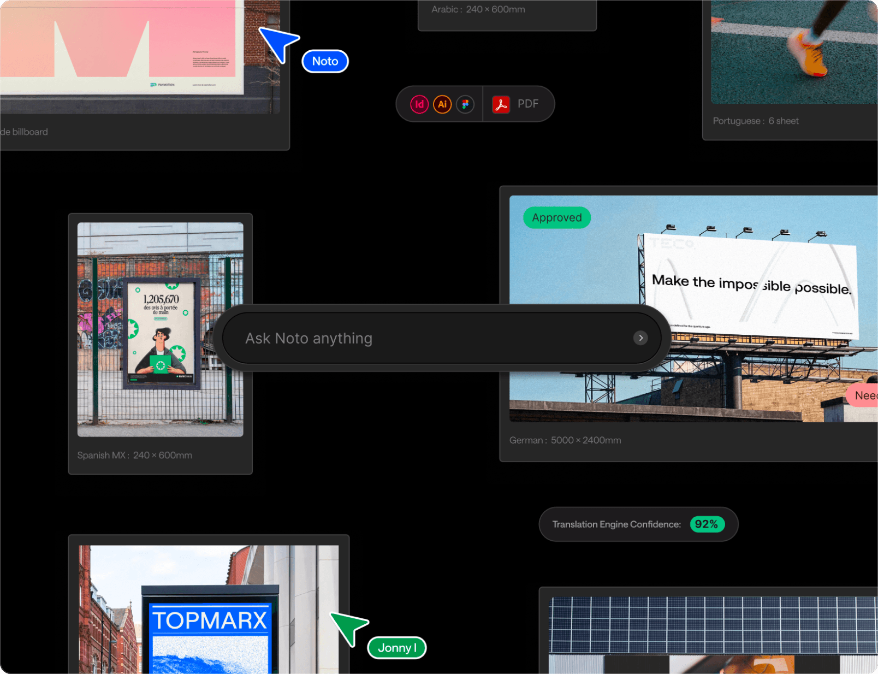Open the Portuguese 6 sheet image
The width and height of the screenshot is (878, 674).
794,52
